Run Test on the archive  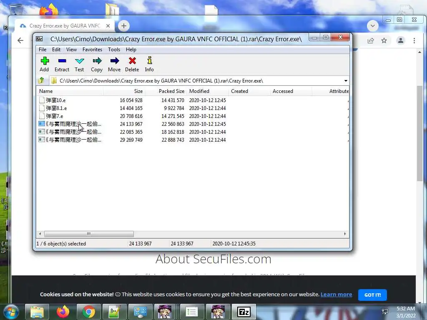point(79,64)
